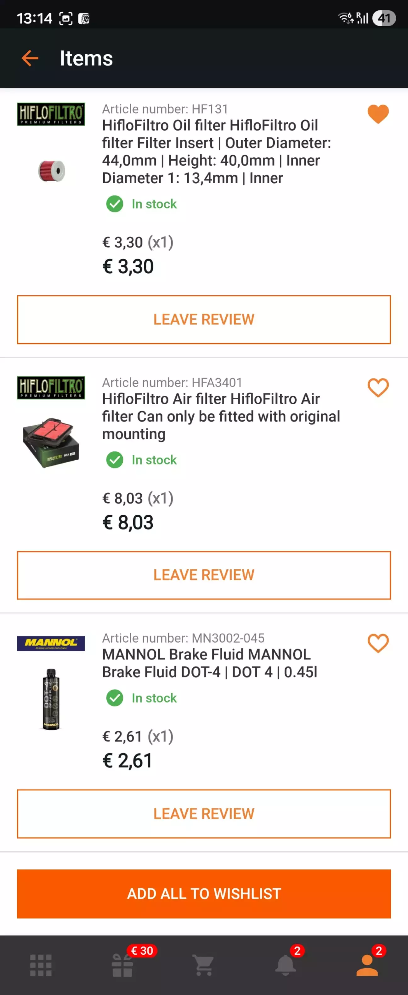Open the shopping cart
Screen dimensions: 408x995
click(x=204, y=965)
